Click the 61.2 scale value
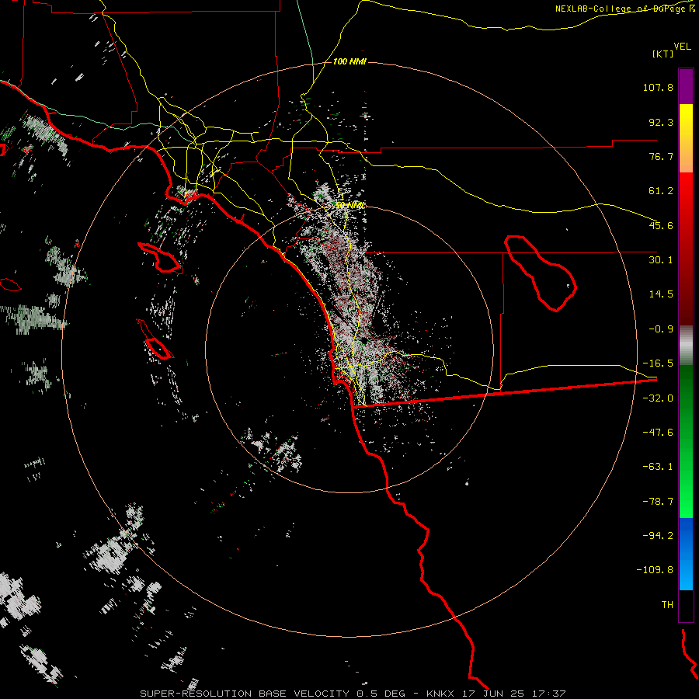The image size is (699, 699). (x=661, y=191)
